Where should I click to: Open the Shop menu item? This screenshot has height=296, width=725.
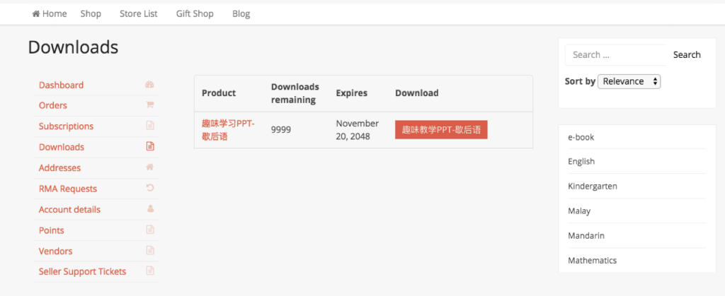coord(91,13)
